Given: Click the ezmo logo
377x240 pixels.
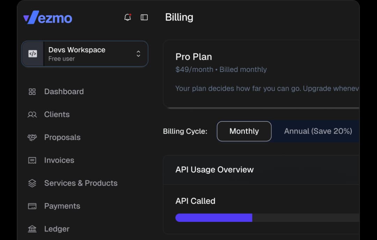Looking at the screenshot, I should (48, 18).
